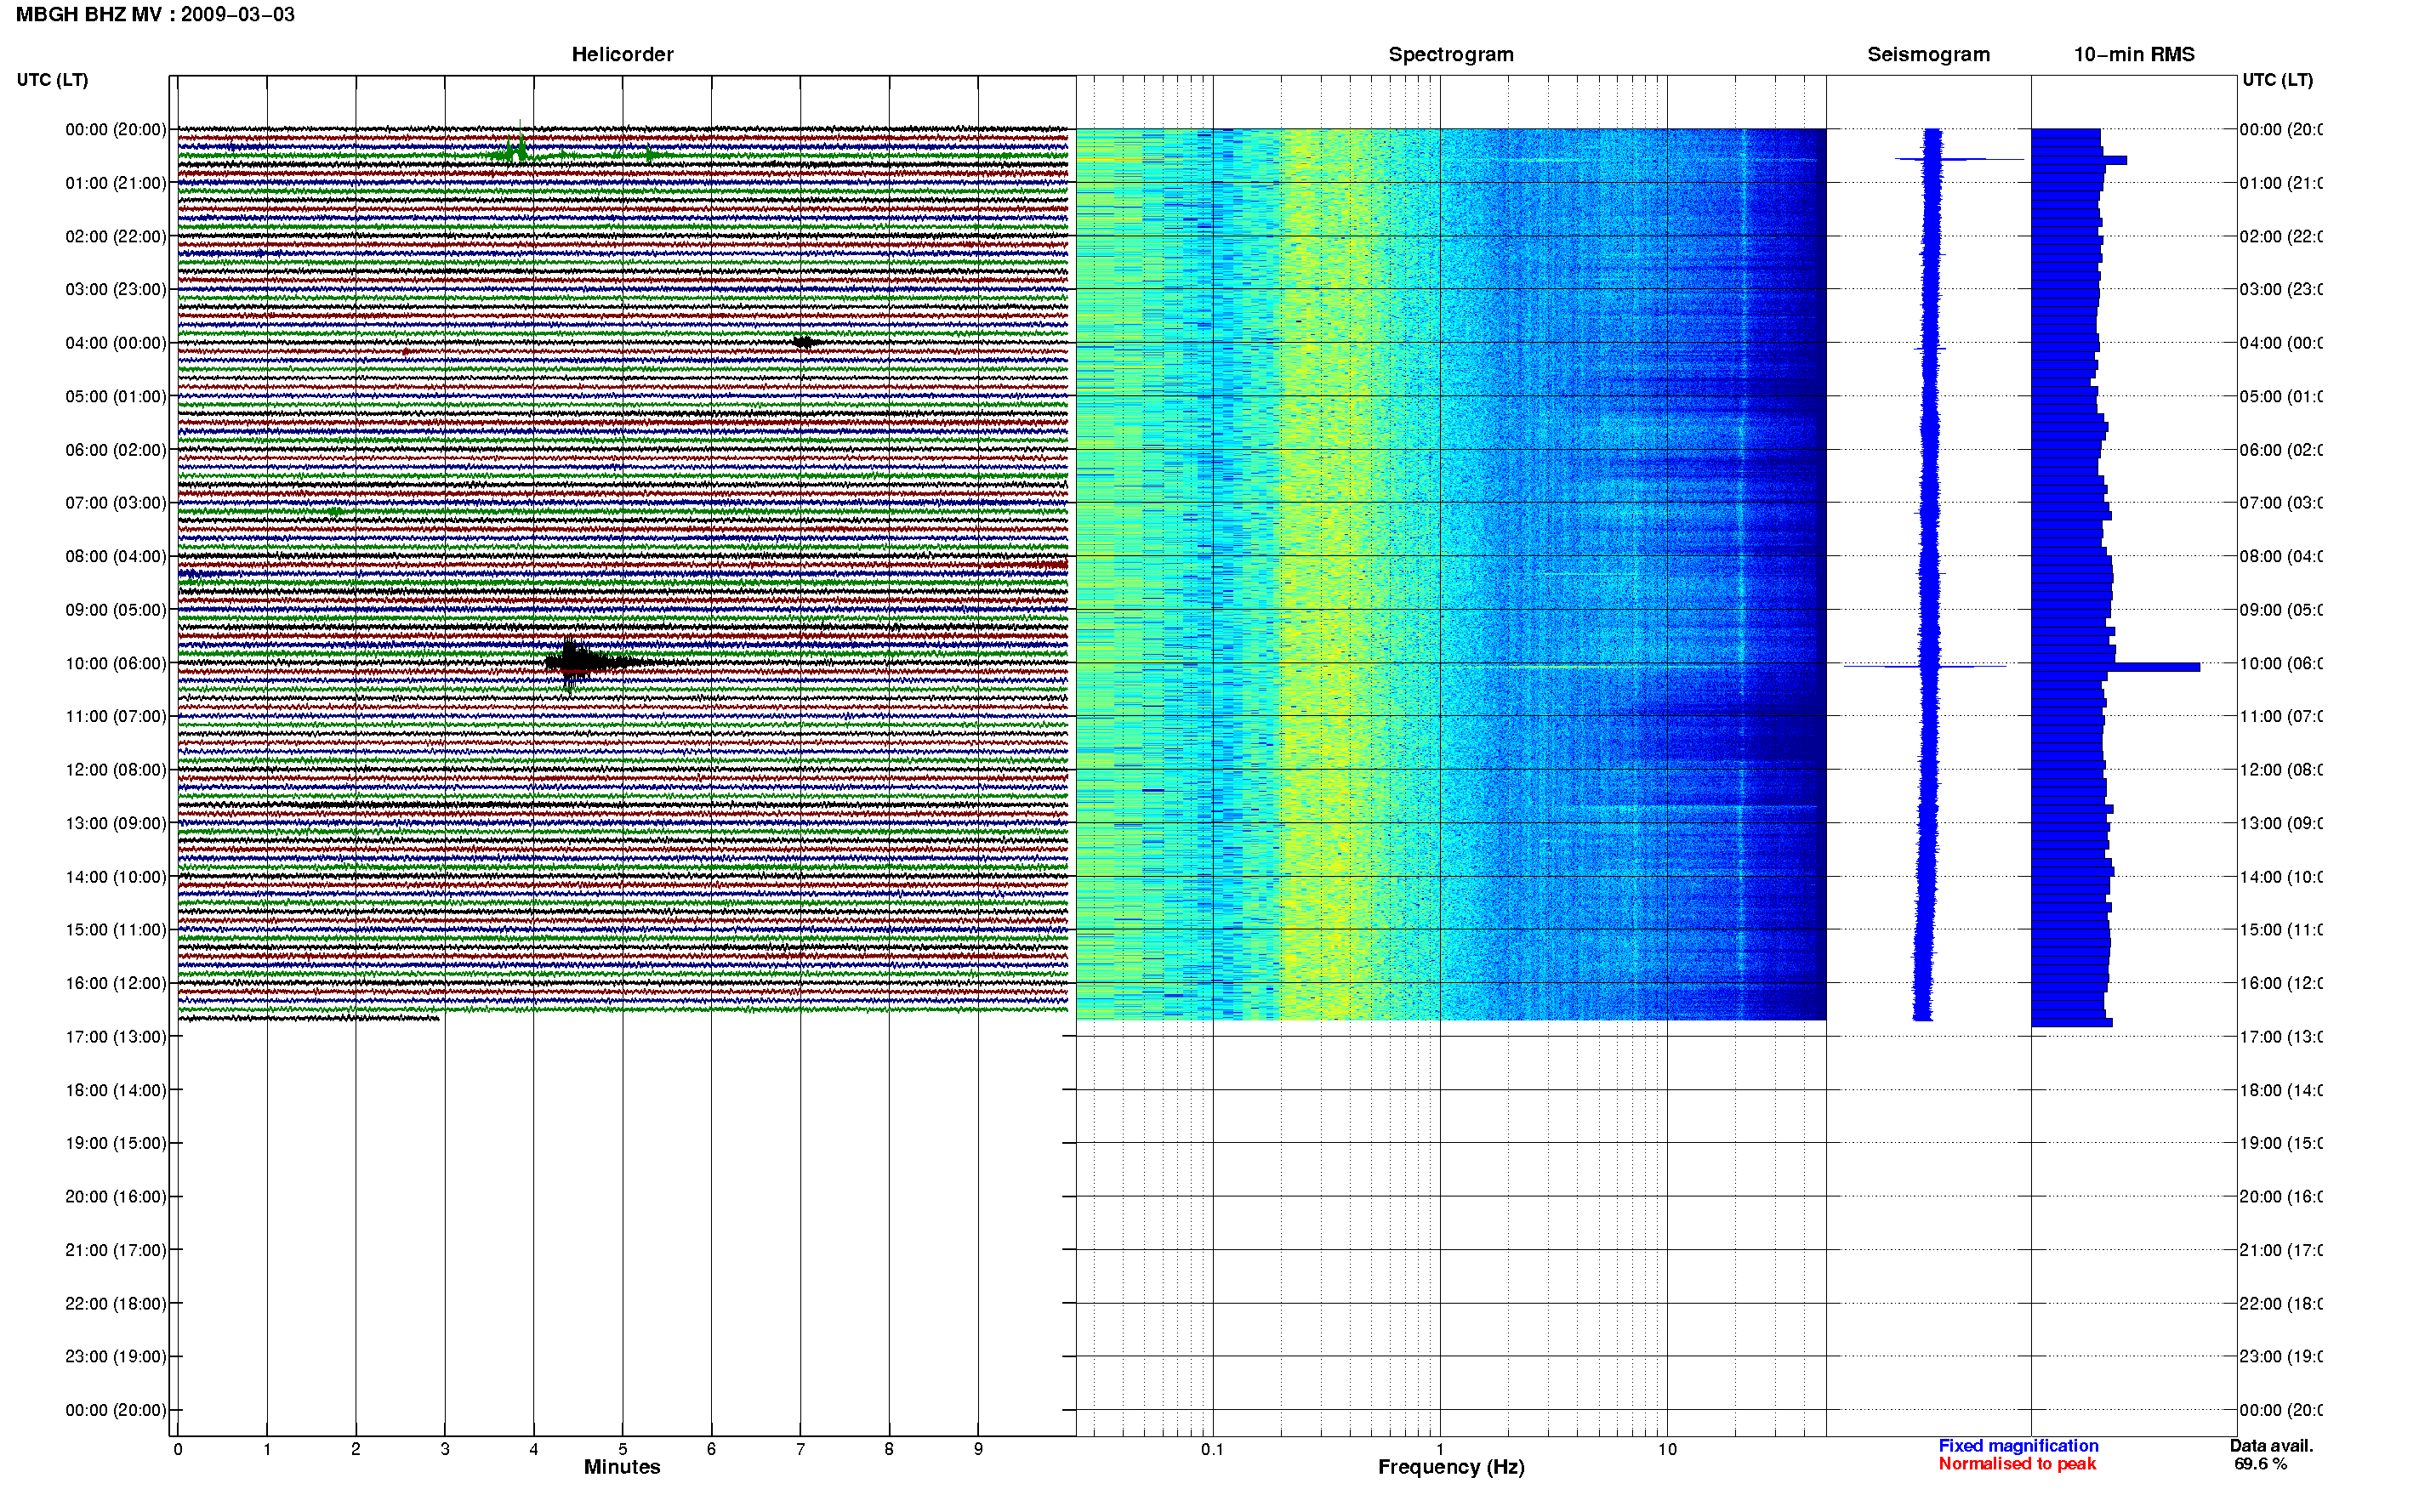
Task: Click the 19:00 (15:00) time label
Action: coord(116,1143)
